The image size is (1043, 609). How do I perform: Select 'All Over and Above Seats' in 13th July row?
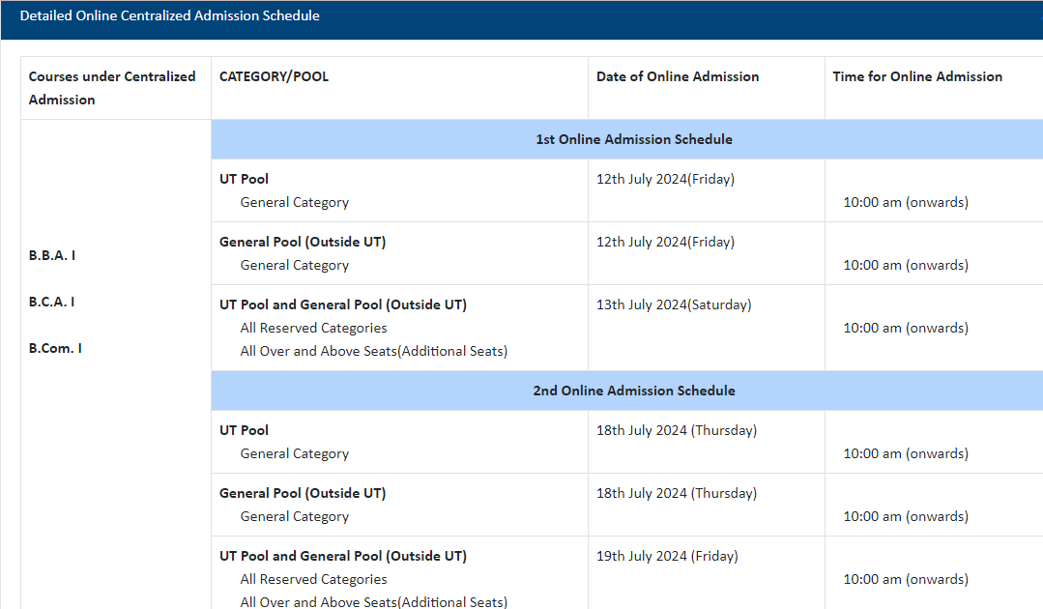click(x=374, y=351)
